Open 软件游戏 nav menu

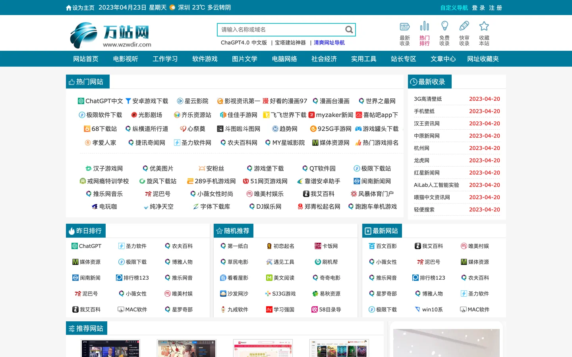coord(205,59)
